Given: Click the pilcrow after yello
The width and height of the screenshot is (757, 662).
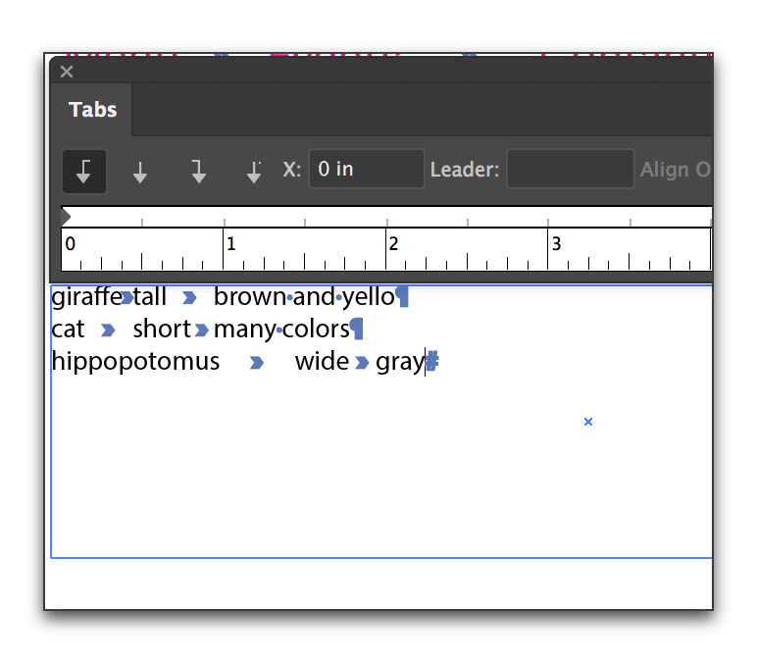Looking at the screenshot, I should [402, 296].
